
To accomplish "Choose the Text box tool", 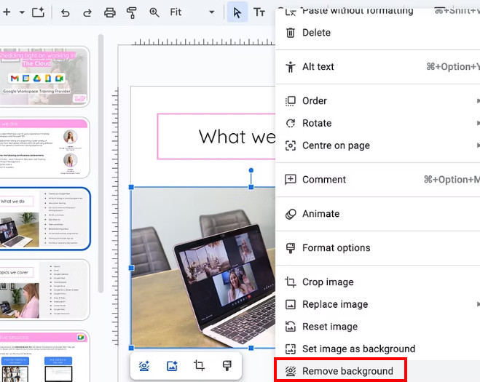I will [259, 12].
